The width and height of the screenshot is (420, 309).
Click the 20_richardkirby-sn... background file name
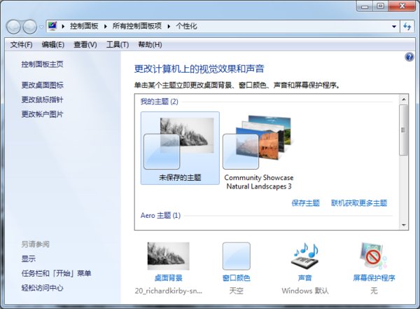169,291
